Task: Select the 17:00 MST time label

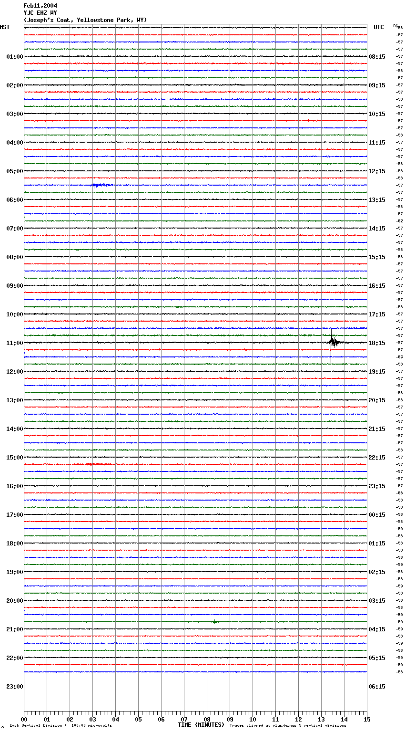Action: point(15,515)
